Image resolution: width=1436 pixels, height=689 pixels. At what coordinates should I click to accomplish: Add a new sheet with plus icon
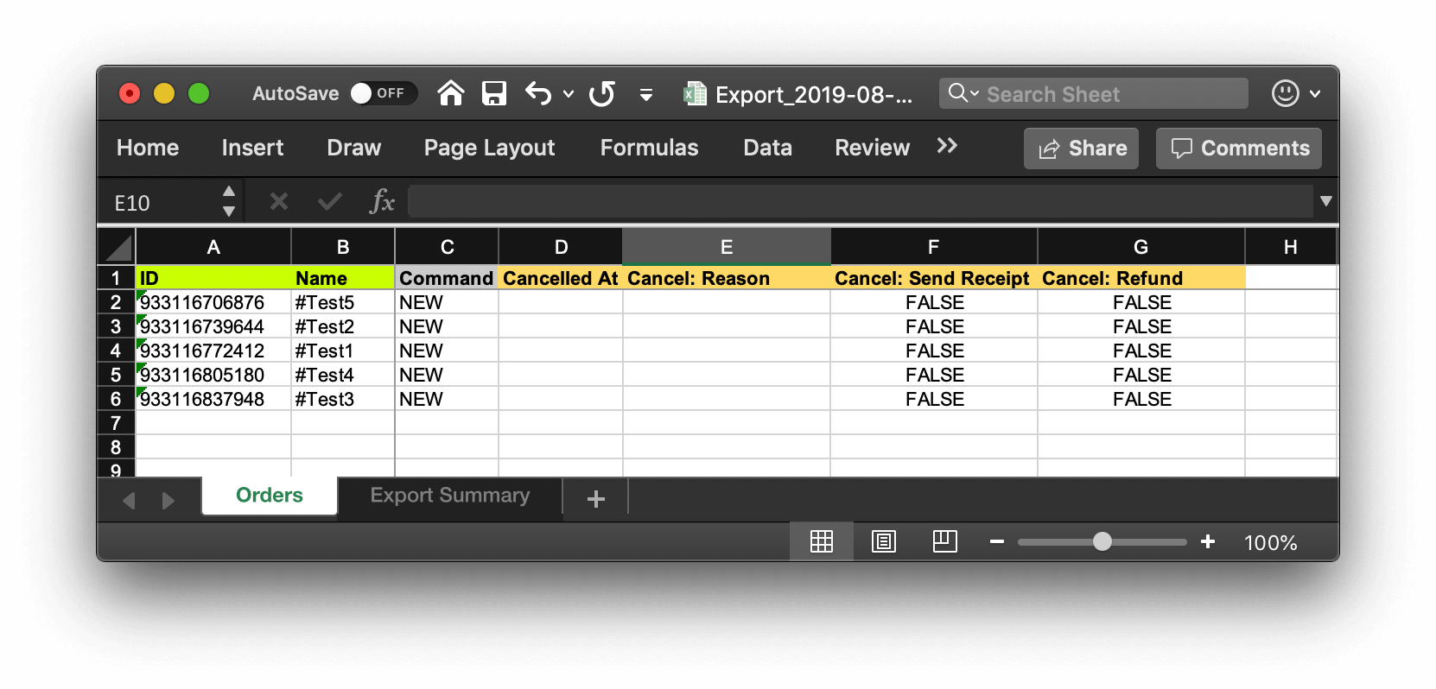(595, 499)
